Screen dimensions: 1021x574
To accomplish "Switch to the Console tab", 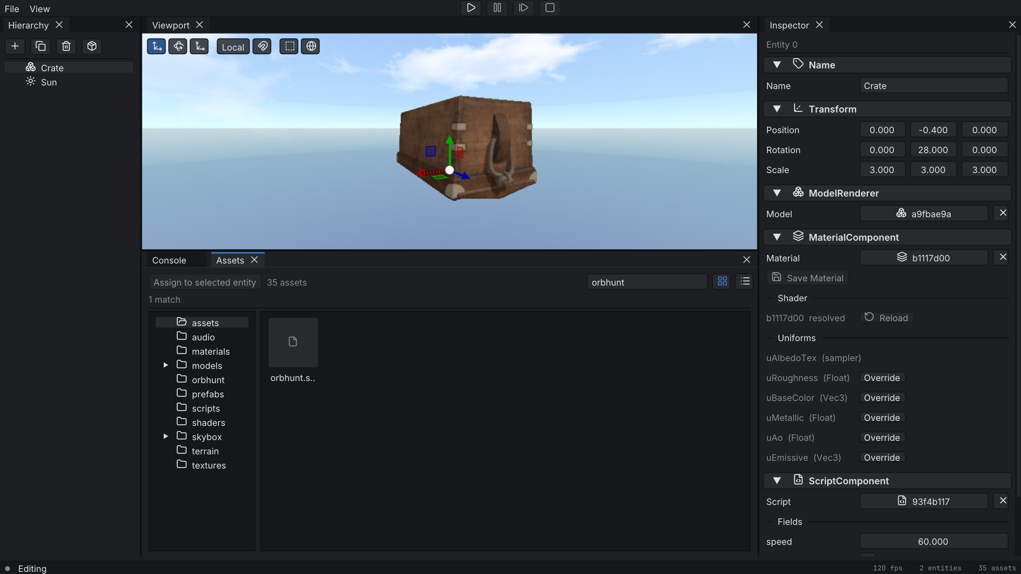I will (169, 260).
